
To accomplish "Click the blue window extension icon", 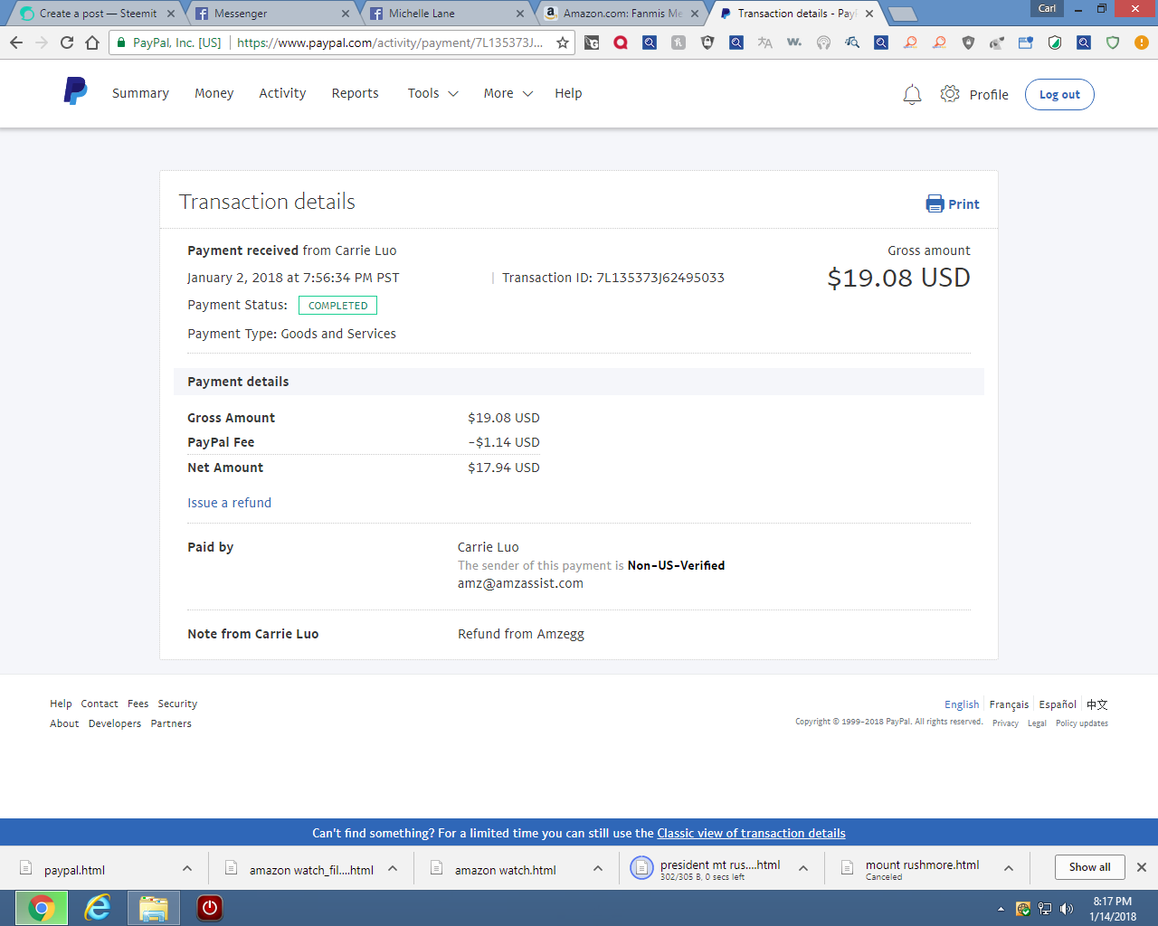I will coord(1026,43).
